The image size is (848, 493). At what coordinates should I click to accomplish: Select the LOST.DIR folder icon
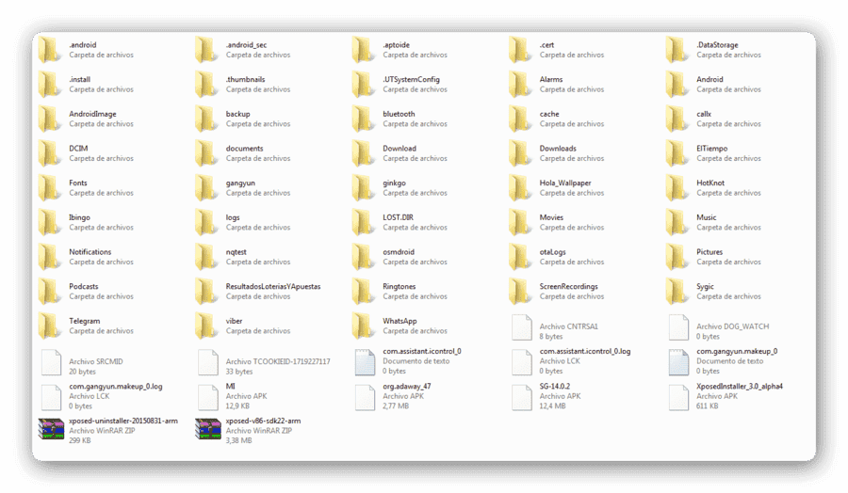(364, 222)
